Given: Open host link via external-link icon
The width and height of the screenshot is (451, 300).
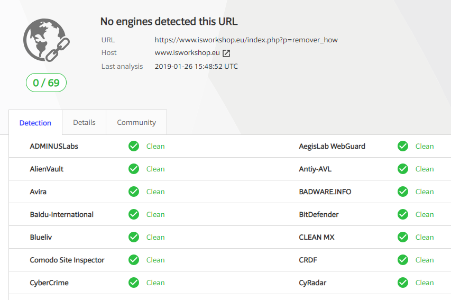Looking at the screenshot, I should (x=226, y=53).
